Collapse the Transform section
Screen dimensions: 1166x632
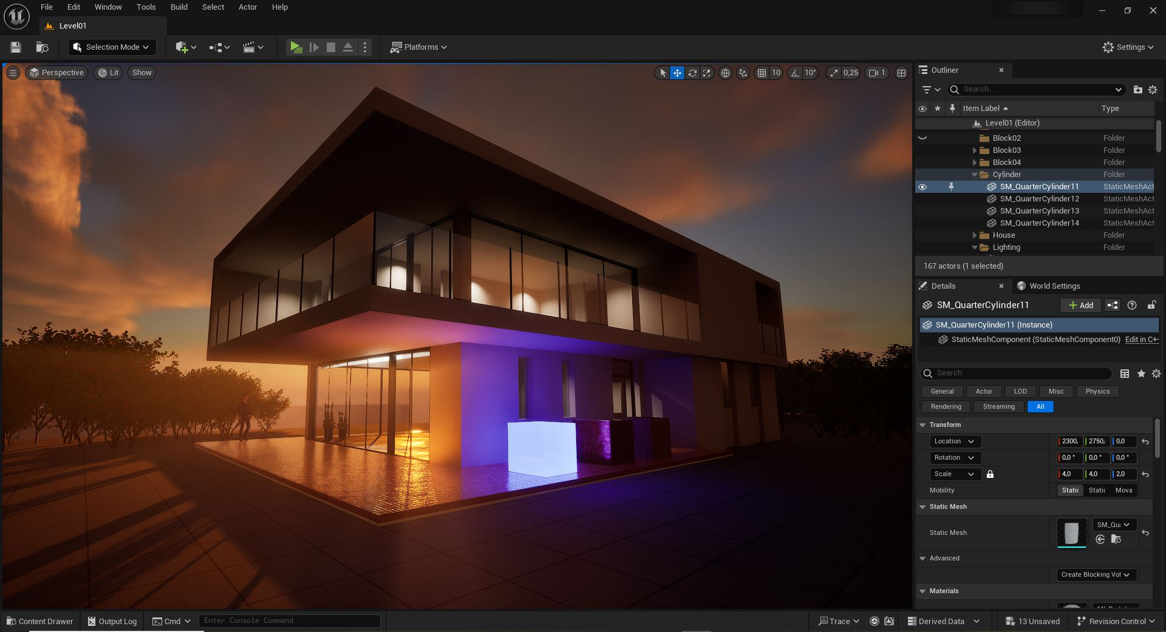pyautogui.click(x=922, y=425)
